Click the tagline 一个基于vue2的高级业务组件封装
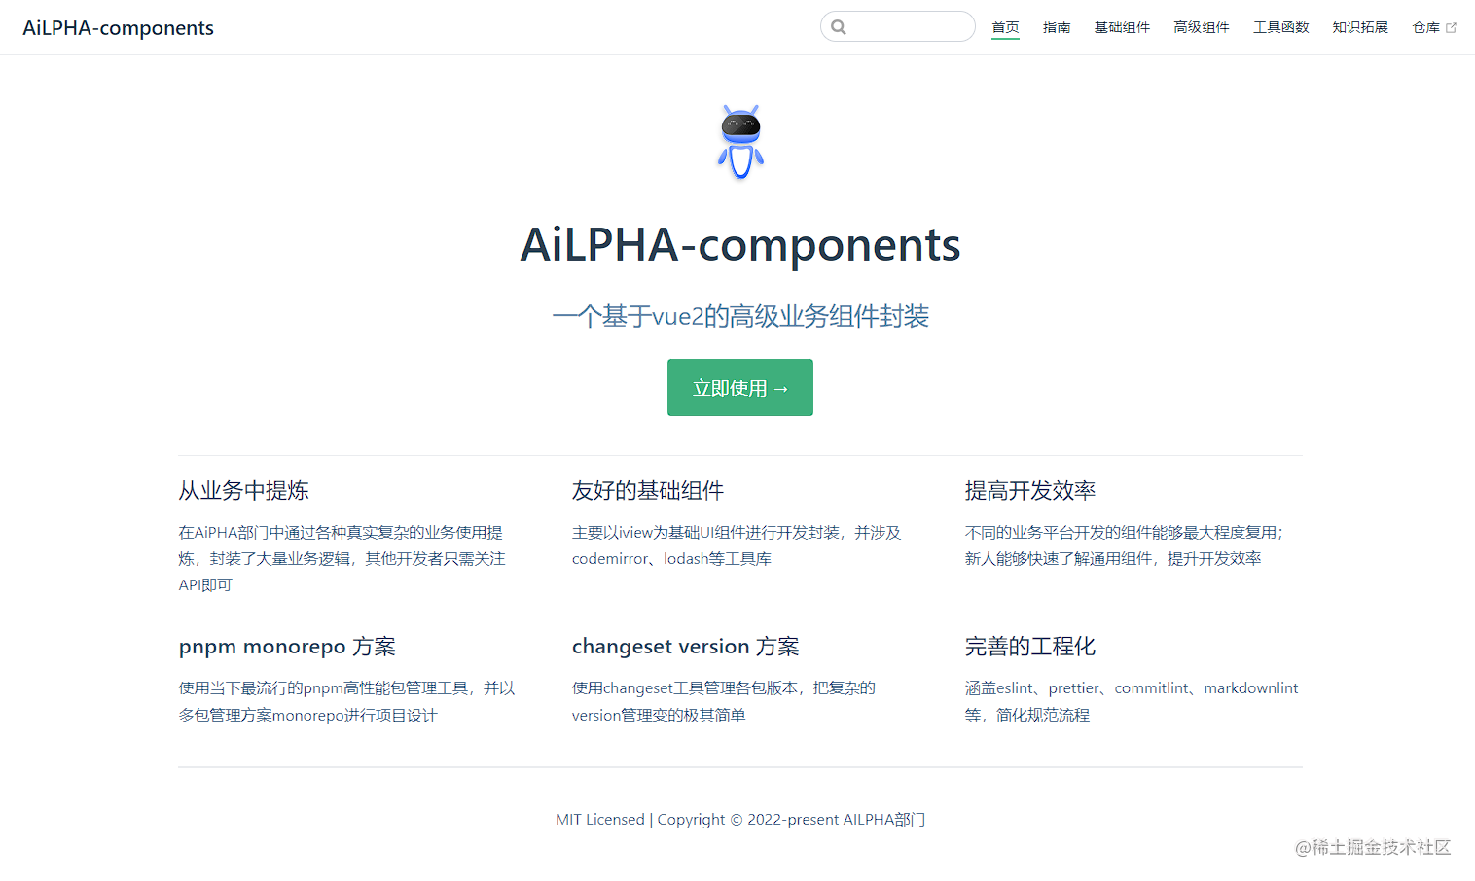 [740, 316]
